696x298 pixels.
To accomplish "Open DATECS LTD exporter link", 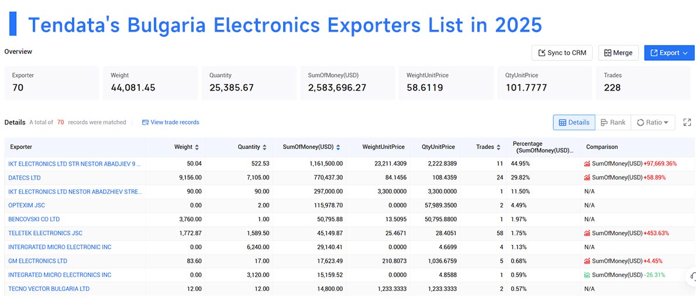I will (25, 178).
